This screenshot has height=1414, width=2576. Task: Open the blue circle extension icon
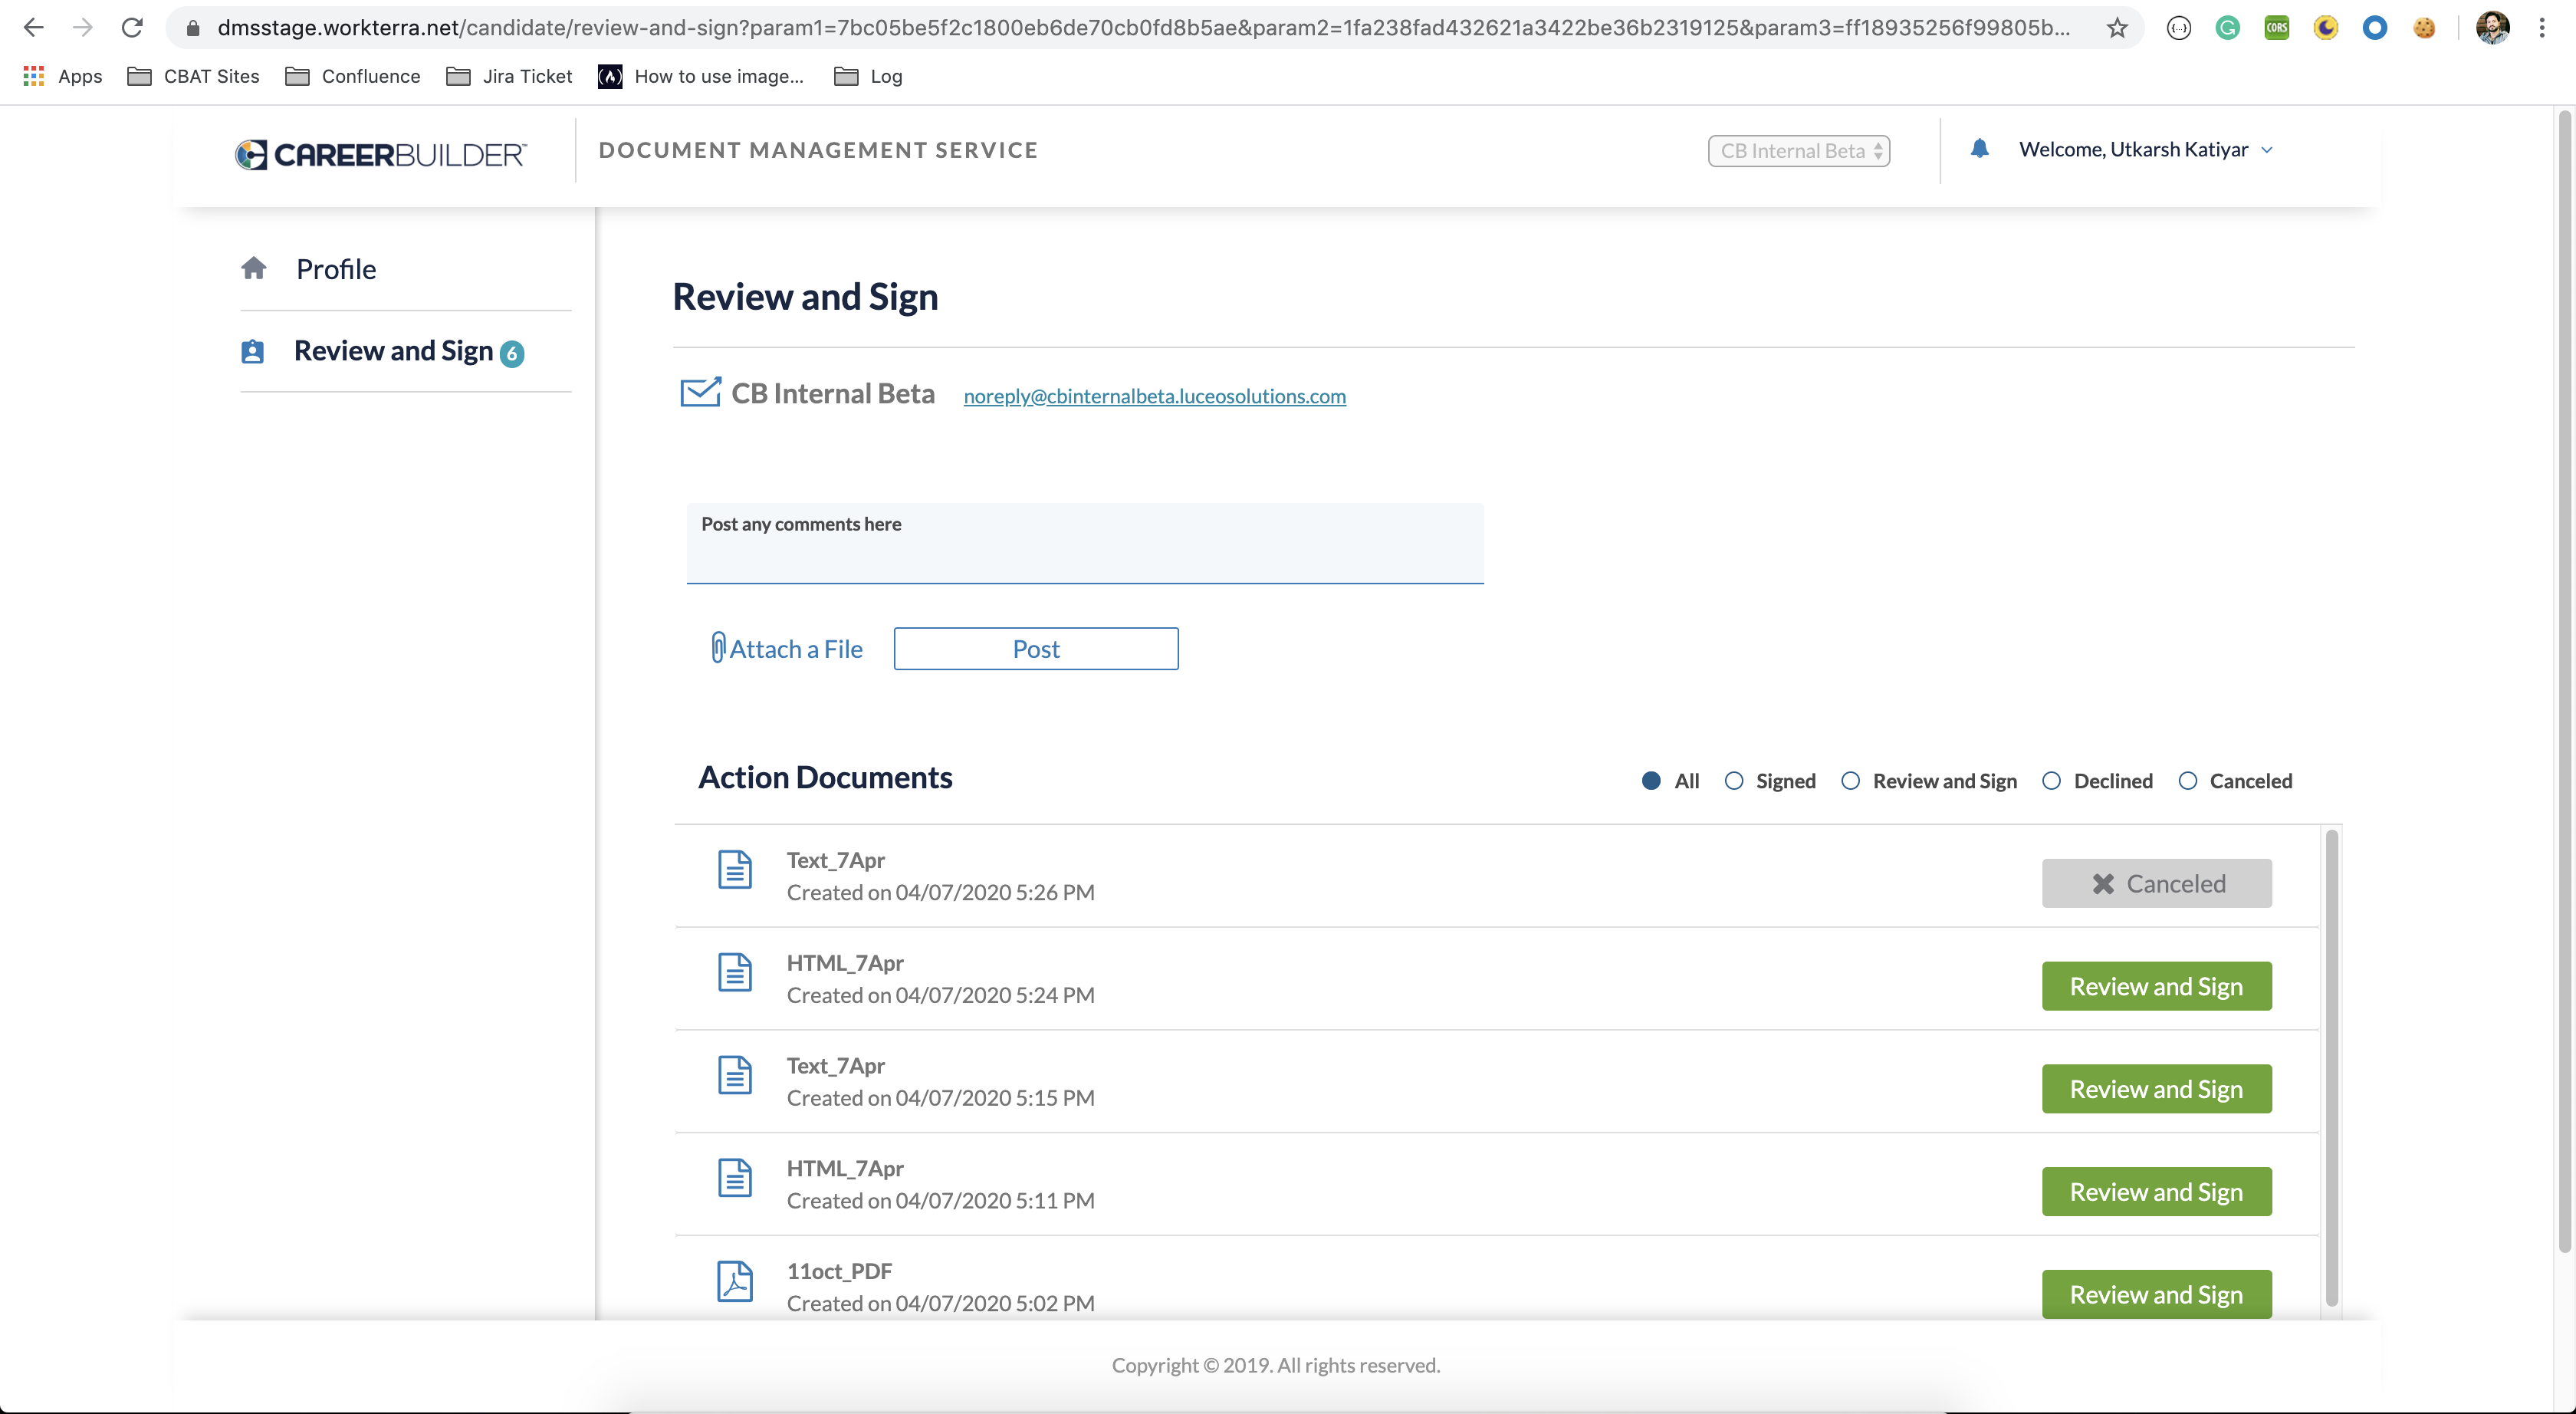(x=2375, y=28)
